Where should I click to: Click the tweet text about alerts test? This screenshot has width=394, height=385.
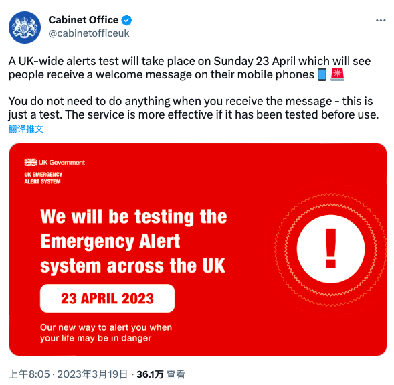tap(193, 88)
